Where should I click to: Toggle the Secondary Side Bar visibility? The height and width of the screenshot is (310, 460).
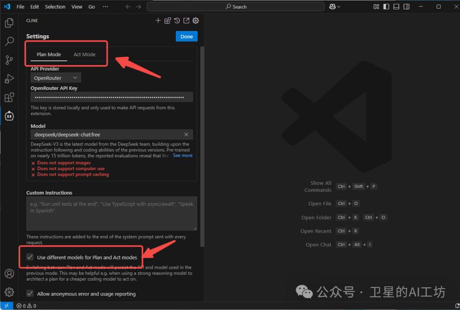(405, 6)
